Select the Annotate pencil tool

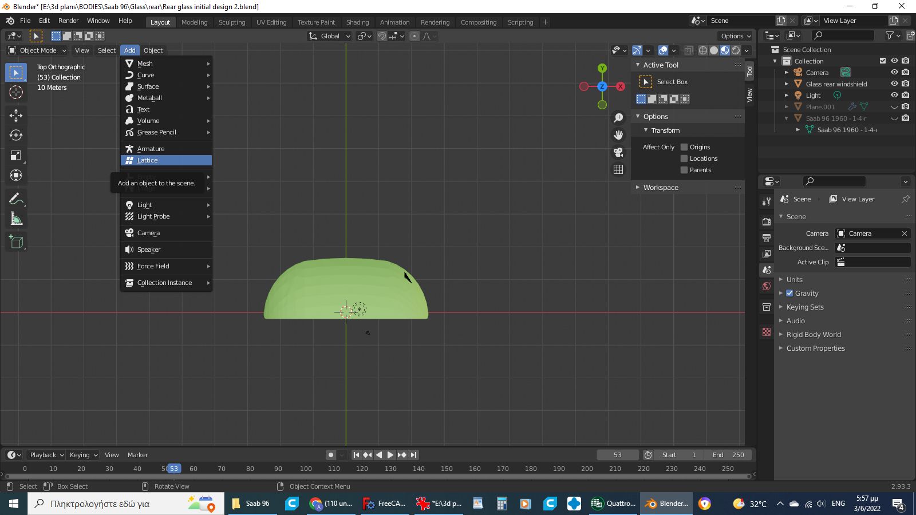pyautogui.click(x=16, y=199)
